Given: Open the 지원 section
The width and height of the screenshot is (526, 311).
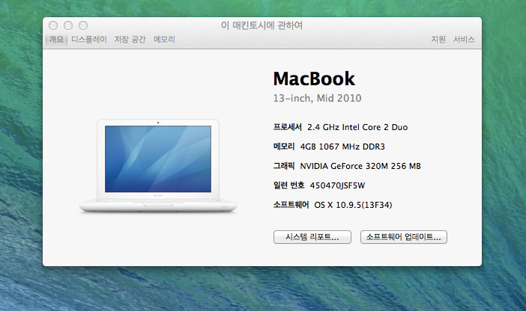Looking at the screenshot, I should click(x=438, y=40).
